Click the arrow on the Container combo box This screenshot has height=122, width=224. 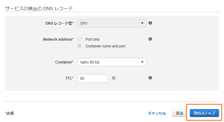[142, 62]
